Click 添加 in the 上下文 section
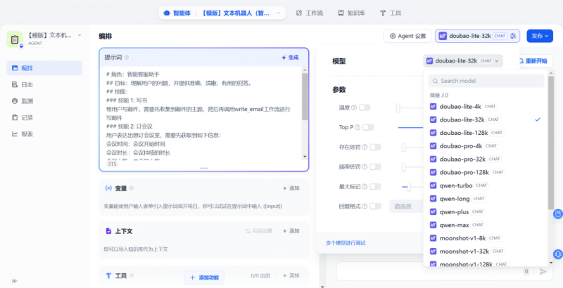 [291, 231]
